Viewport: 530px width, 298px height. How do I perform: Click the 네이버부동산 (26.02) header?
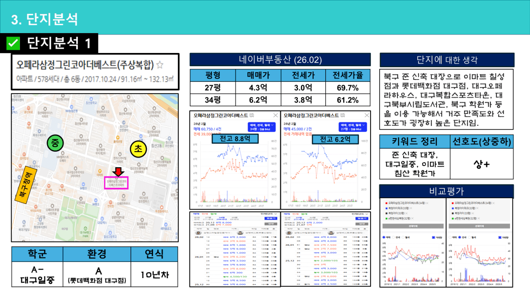(x=280, y=60)
